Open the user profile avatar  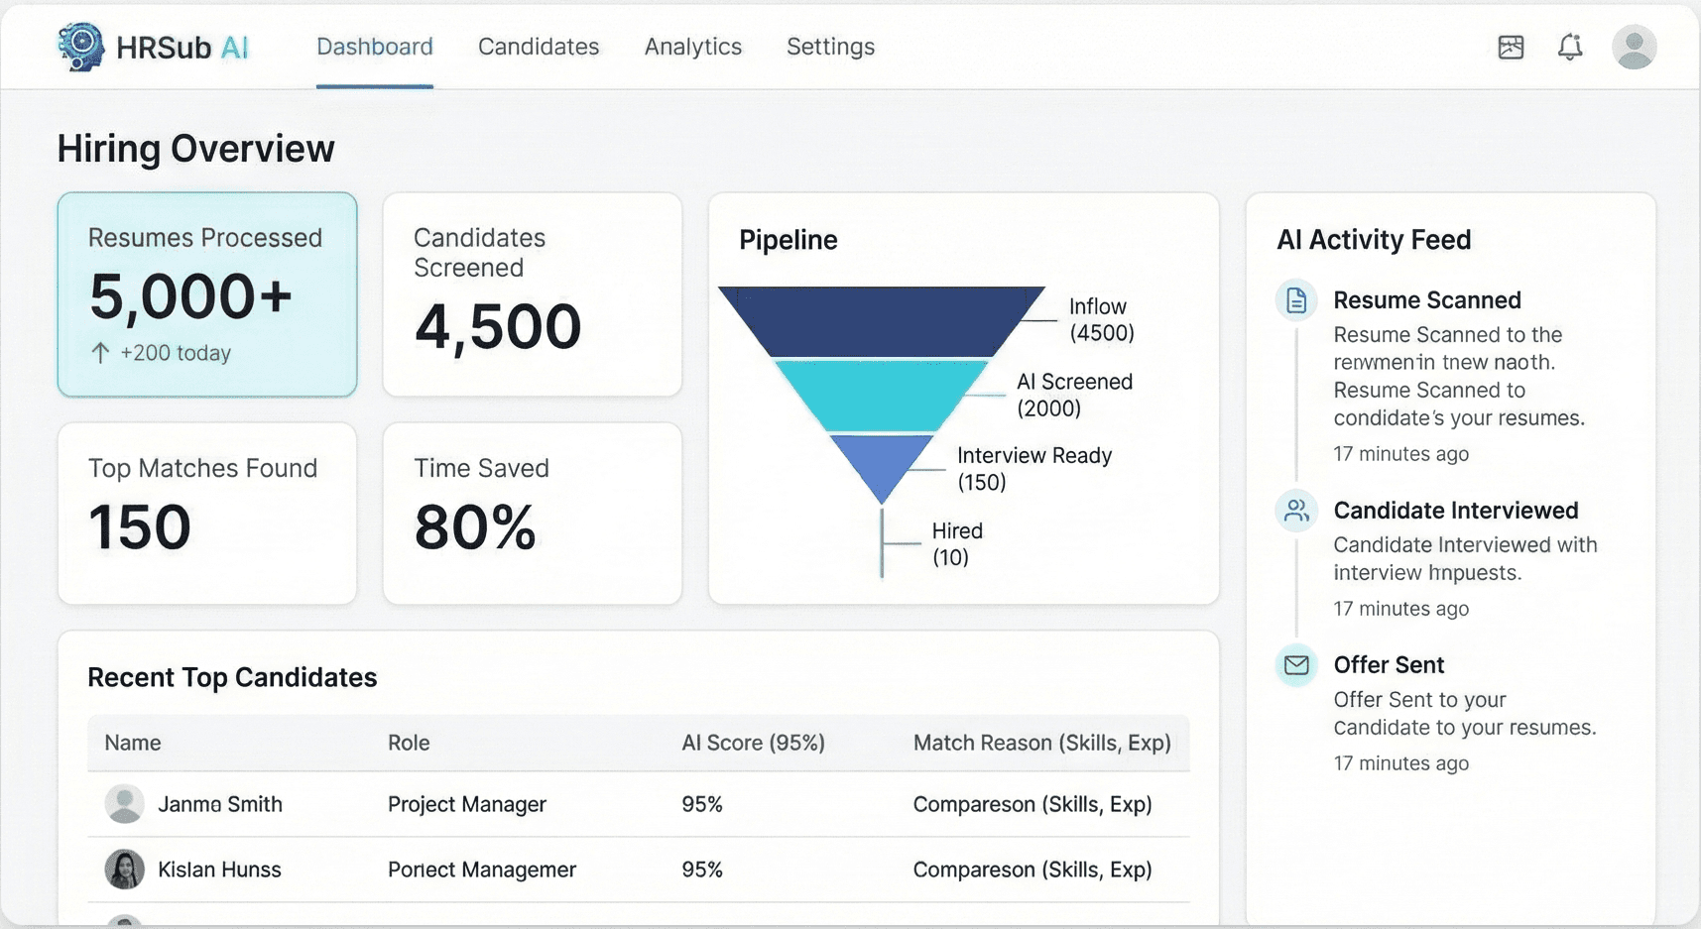pyautogui.click(x=1635, y=46)
